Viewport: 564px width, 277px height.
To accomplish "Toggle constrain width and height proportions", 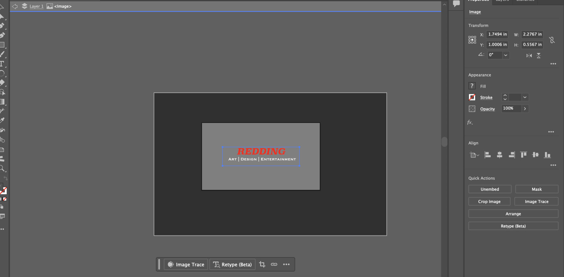I will [552, 40].
